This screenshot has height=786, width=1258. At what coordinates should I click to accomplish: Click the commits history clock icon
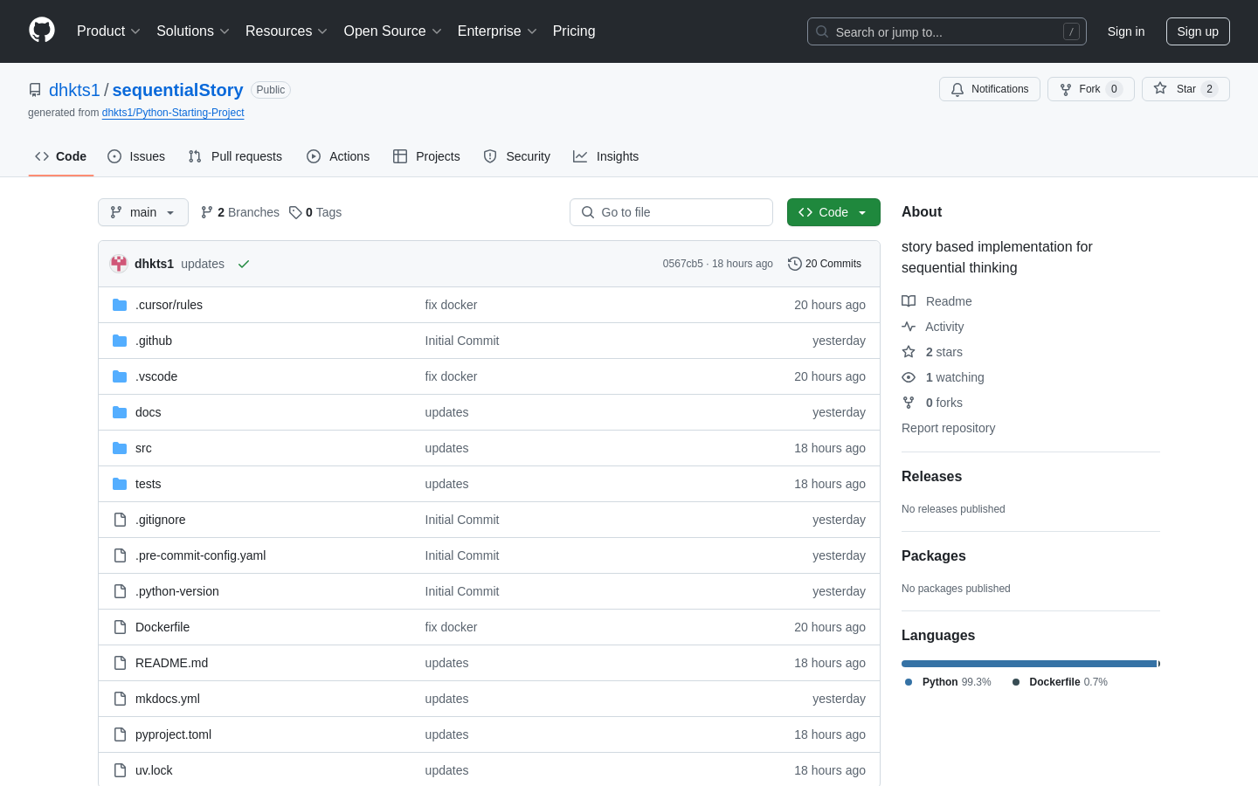pos(794,264)
